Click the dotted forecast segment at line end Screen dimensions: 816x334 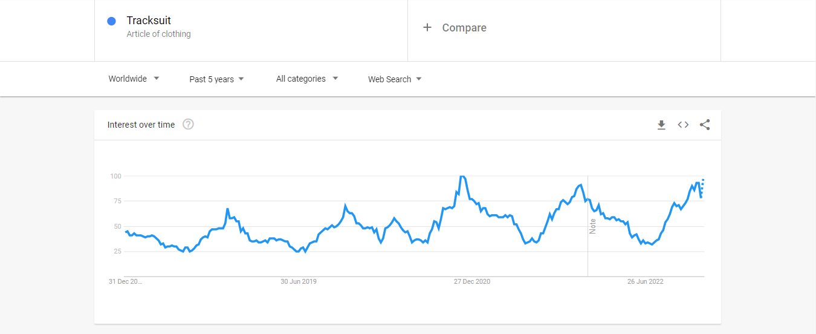tap(702, 186)
